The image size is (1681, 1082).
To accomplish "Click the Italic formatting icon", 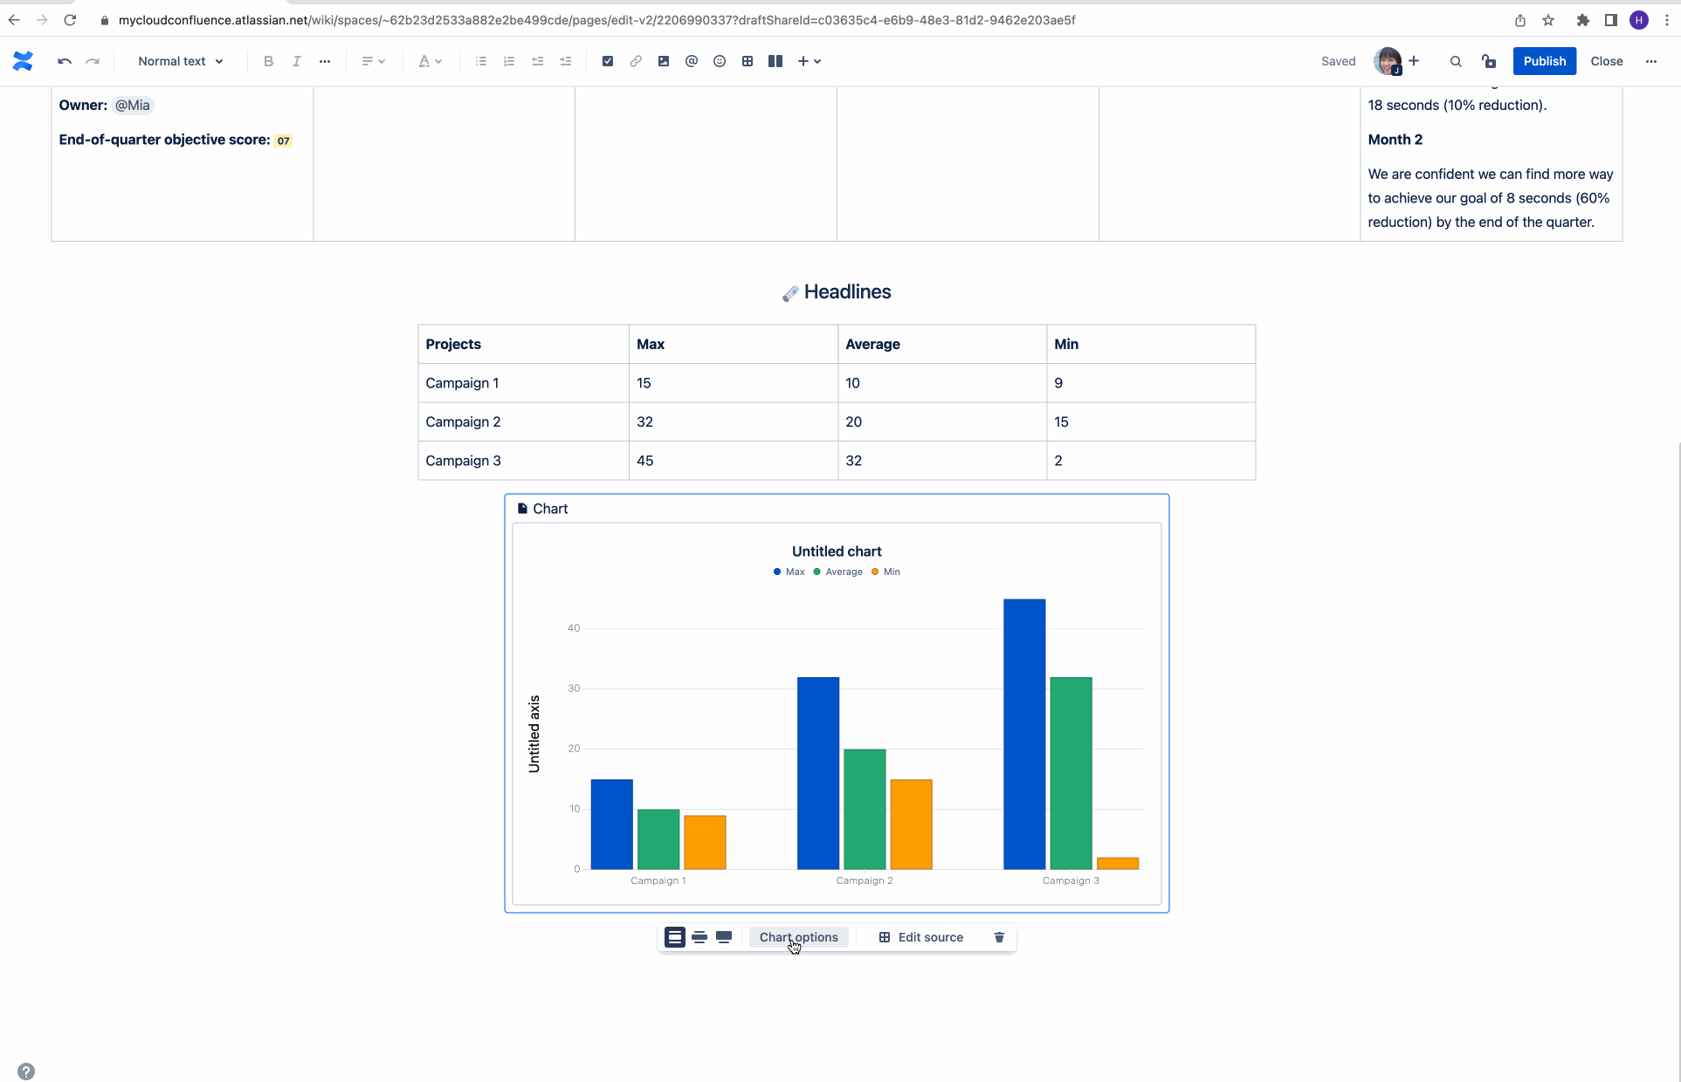I will [297, 61].
